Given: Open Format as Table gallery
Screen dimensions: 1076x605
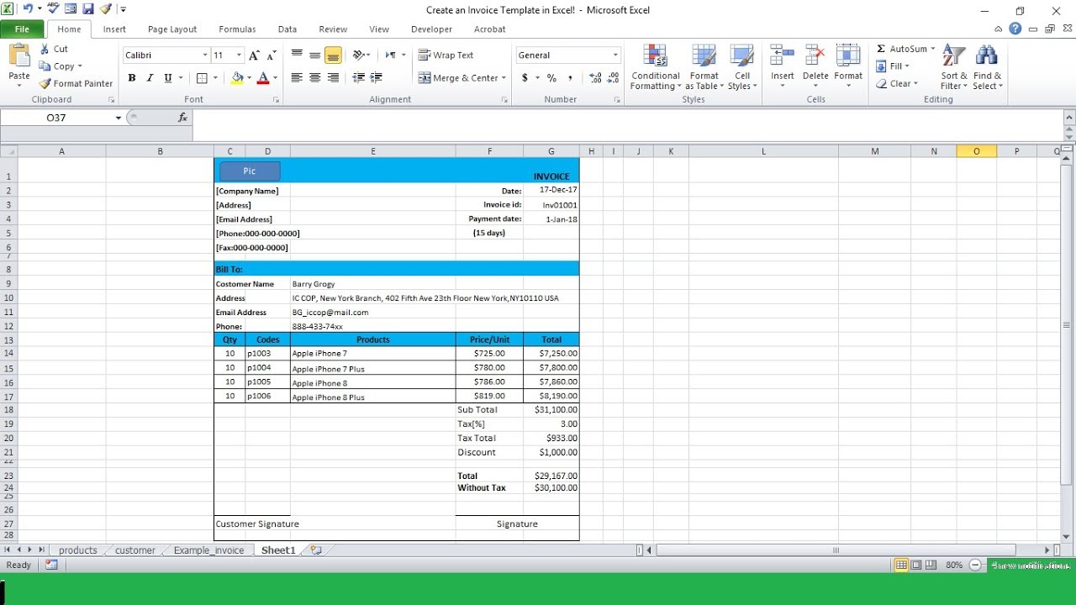Looking at the screenshot, I should 704,67.
